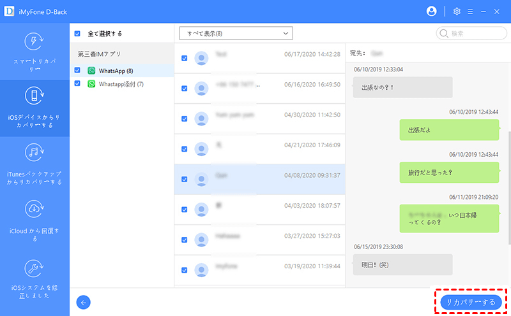Toggle the Whastapp添付 (7) checkbox
This screenshot has width=511, height=316.
click(x=78, y=83)
